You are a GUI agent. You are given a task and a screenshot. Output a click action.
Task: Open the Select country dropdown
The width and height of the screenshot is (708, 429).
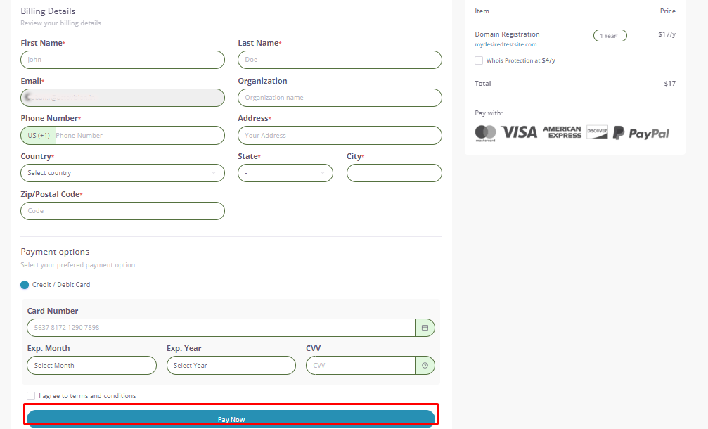[122, 173]
